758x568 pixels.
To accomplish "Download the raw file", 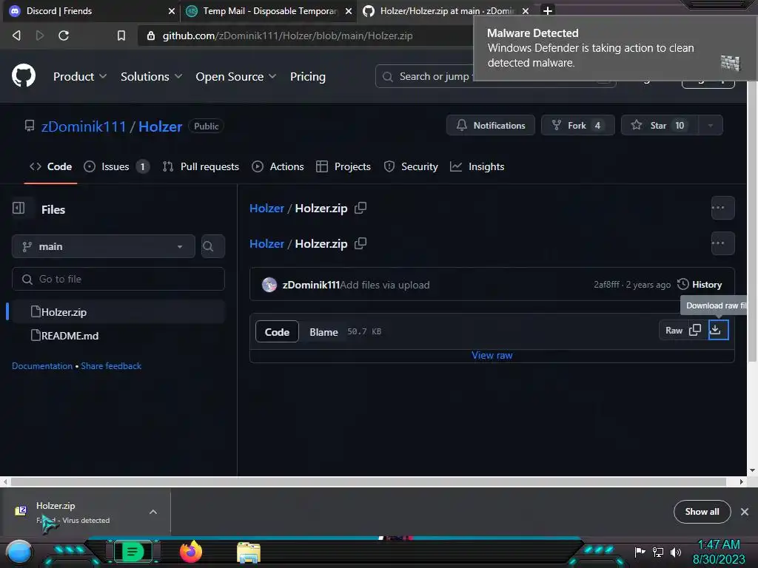I will pos(718,331).
